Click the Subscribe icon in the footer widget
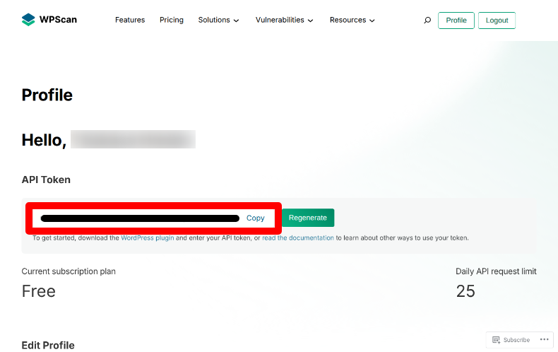The height and width of the screenshot is (352, 558). [x=496, y=340]
